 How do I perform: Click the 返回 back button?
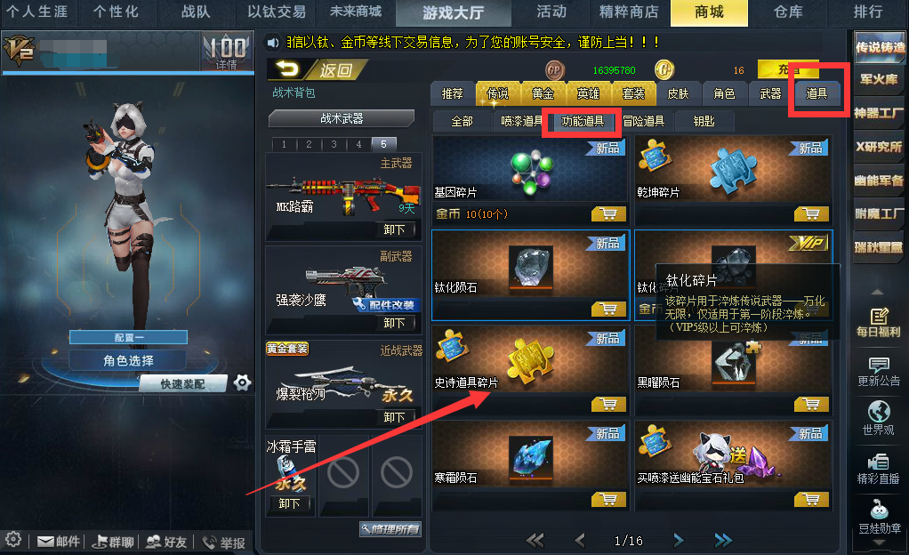click(x=318, y=70)
